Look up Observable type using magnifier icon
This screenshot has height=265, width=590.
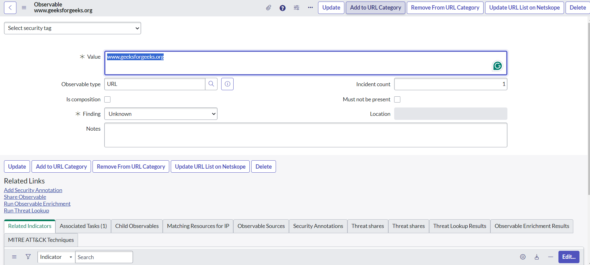coord(211,84)
